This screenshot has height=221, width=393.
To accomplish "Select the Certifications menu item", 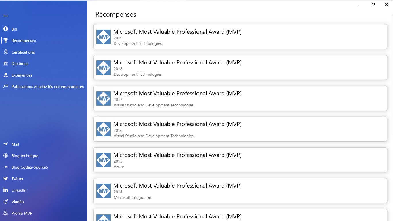I will tap(23, 52).
